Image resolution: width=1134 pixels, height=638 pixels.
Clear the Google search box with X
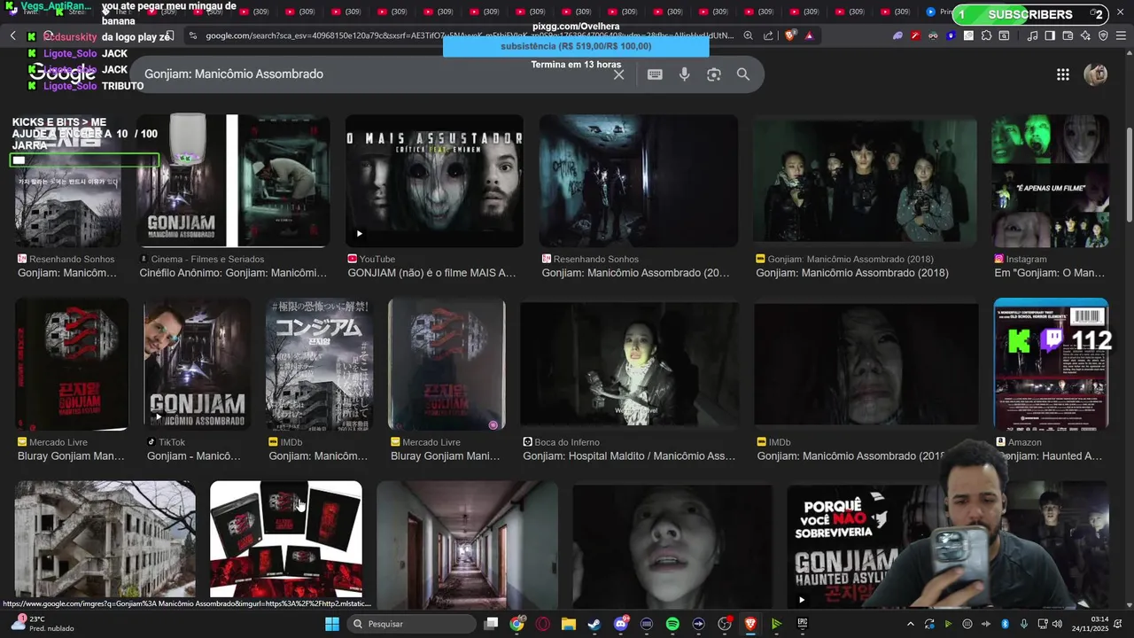coord(619,74)
